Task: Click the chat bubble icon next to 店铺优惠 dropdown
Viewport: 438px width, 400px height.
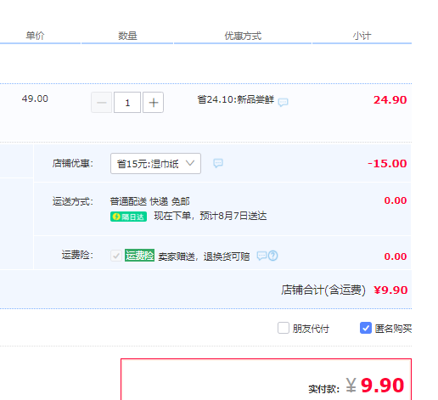Action: point(218,163)
